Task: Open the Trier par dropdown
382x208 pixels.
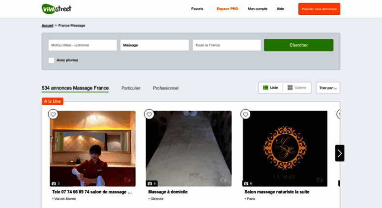Action: 328,88
